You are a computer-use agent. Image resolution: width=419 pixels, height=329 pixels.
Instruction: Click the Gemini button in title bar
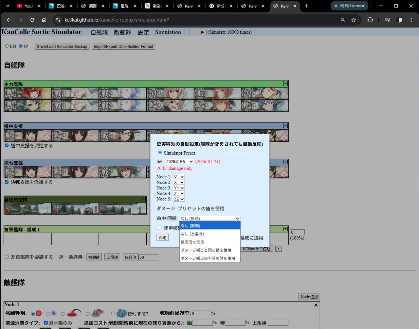point(349,6)
